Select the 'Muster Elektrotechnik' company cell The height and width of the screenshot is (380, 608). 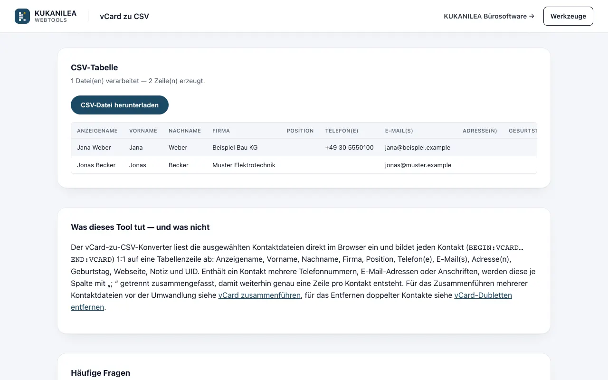pyautogui.click(x=244, y=165)
